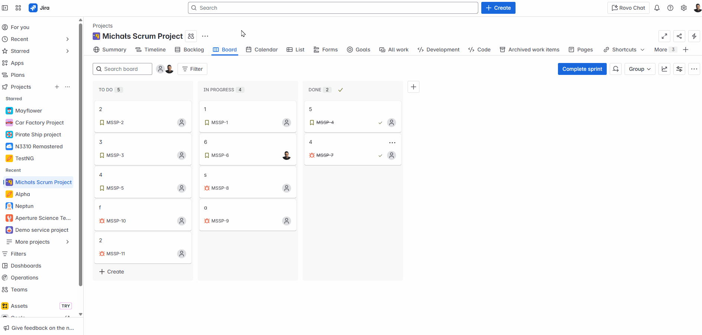Viewport: 702px width, 335px height.
Task: Open Archived work items tab
Action: (x=530, y=50)
